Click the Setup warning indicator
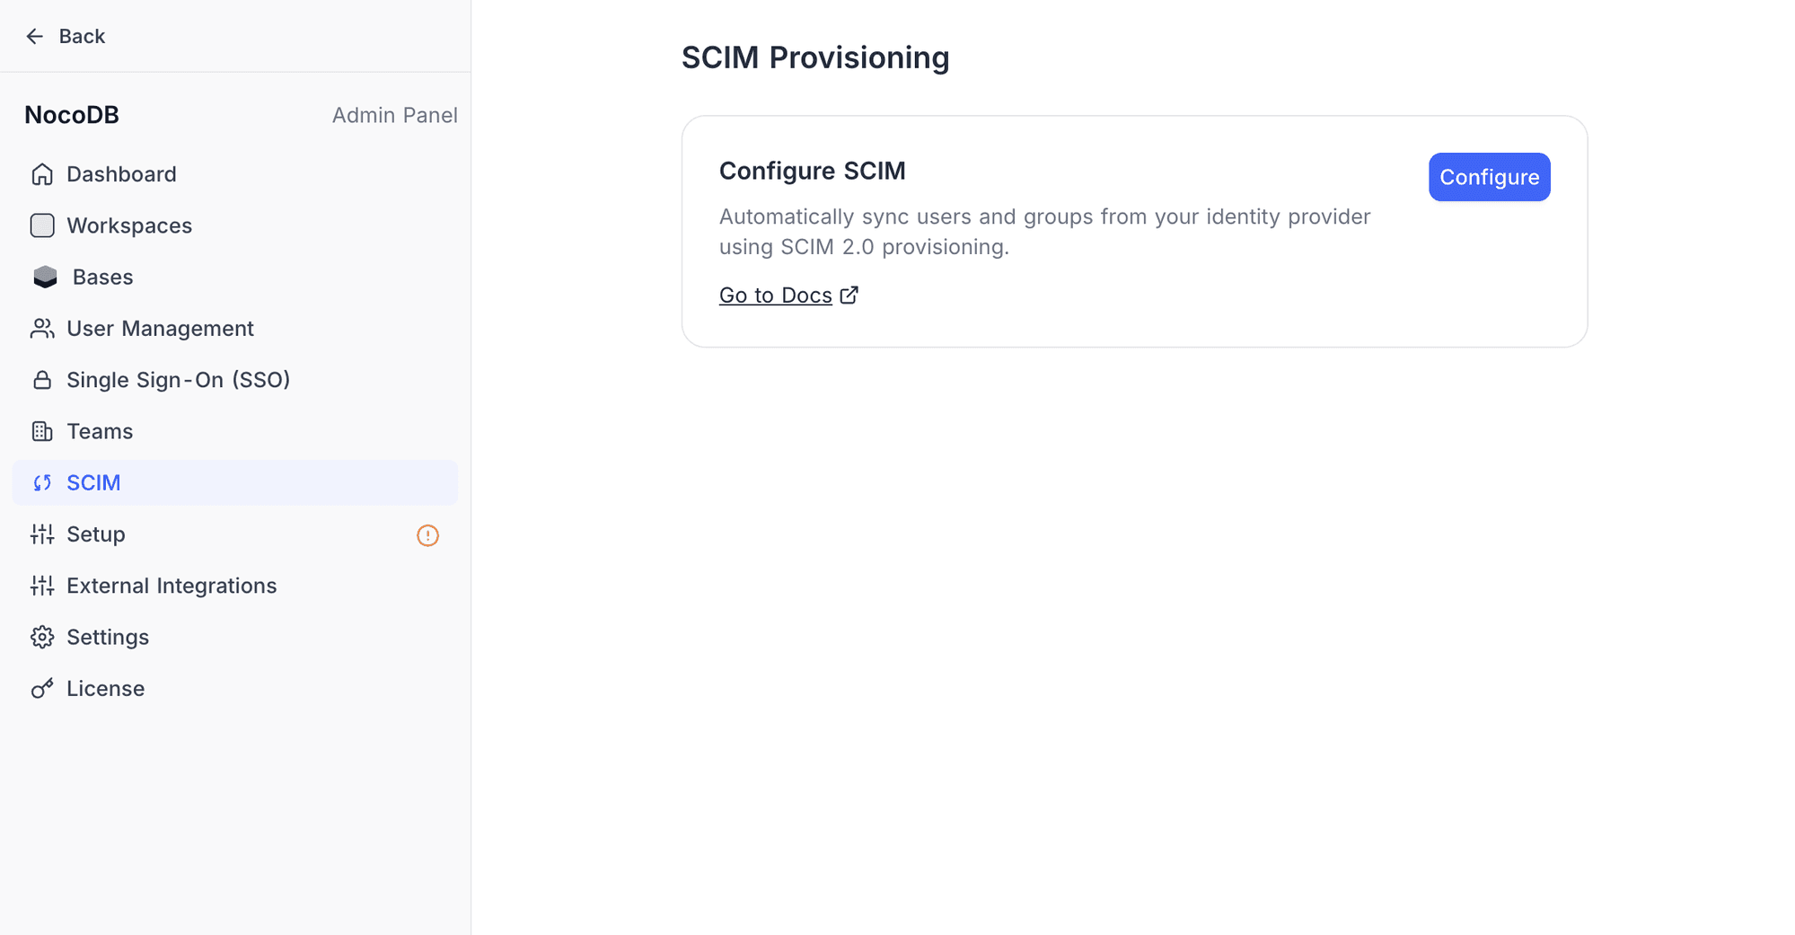The width and height of the screenshot is (1795, 935). (x=427, y=535)
